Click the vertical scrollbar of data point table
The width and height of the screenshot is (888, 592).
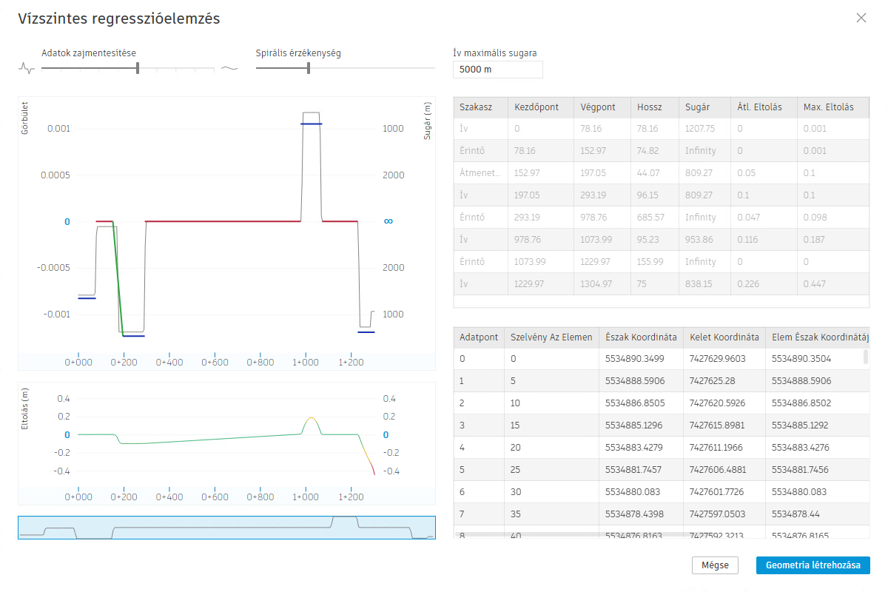click(866, 357)
